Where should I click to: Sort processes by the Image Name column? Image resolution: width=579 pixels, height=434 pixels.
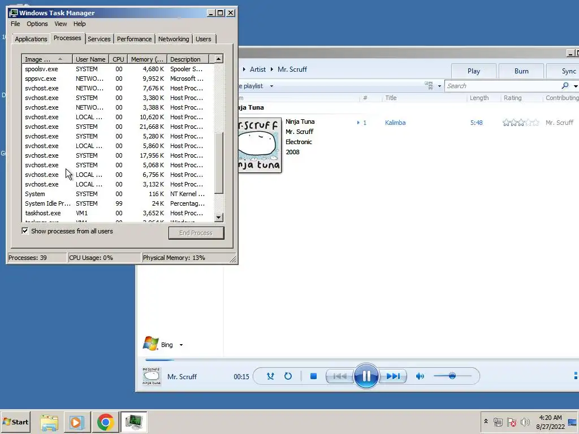point(47,59)
